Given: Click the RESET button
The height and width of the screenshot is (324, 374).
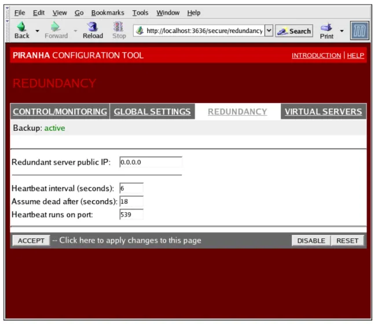Looking at the screenshot, I should click(x=347, y=241).
